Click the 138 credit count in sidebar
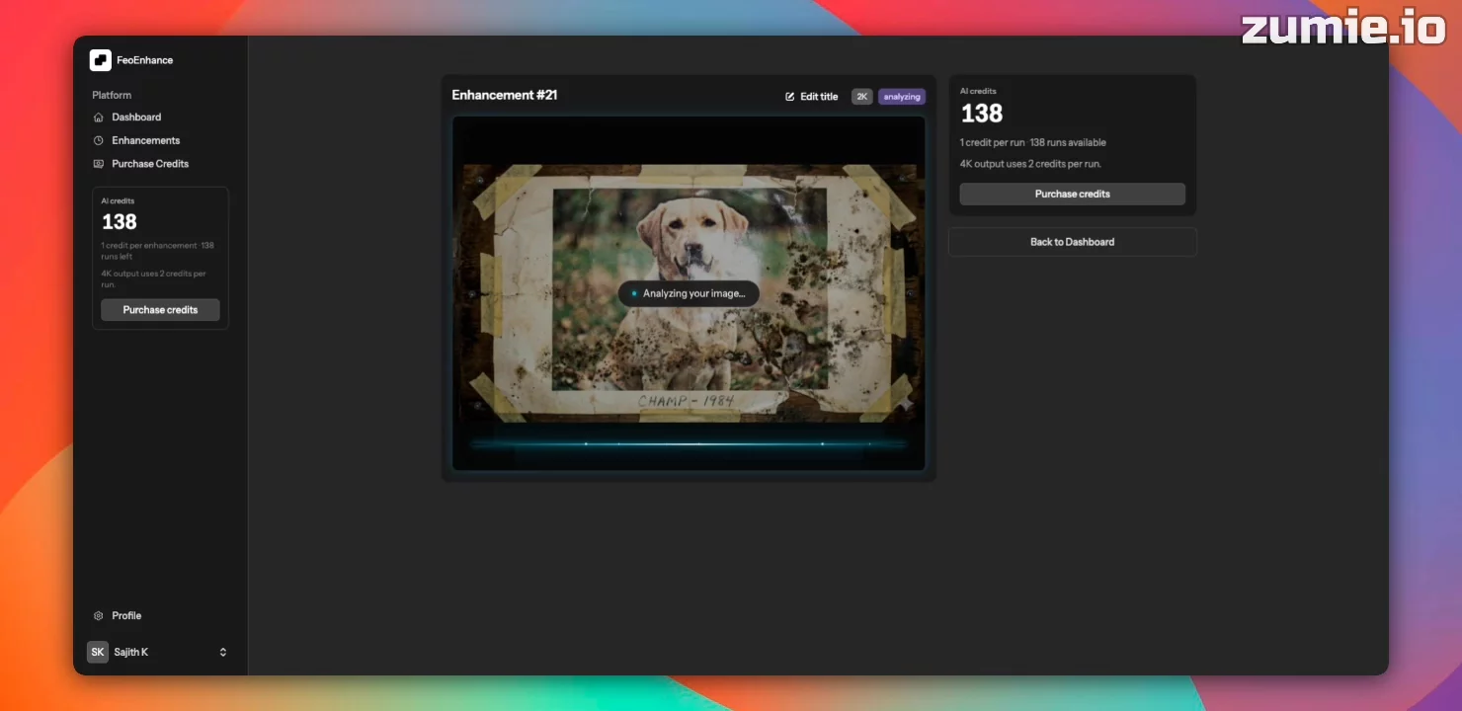 [120, 222]
